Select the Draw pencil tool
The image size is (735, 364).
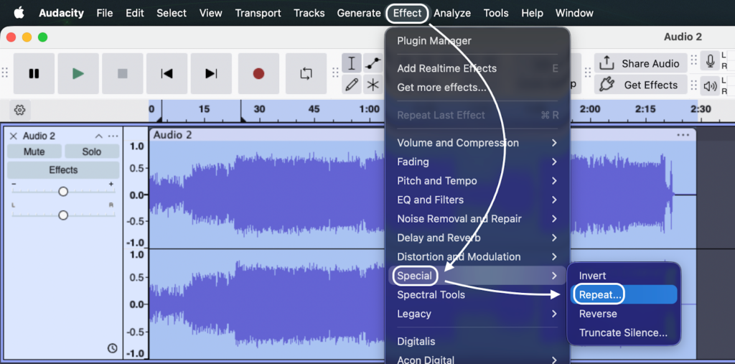(352, 85)
